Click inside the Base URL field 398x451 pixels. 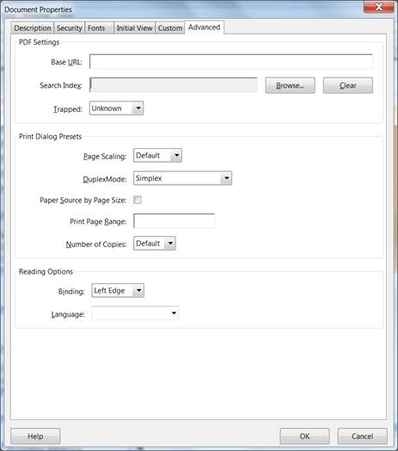tap(231, 62)
